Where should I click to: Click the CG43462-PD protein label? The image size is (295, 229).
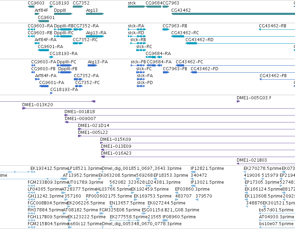coord(205,69)
